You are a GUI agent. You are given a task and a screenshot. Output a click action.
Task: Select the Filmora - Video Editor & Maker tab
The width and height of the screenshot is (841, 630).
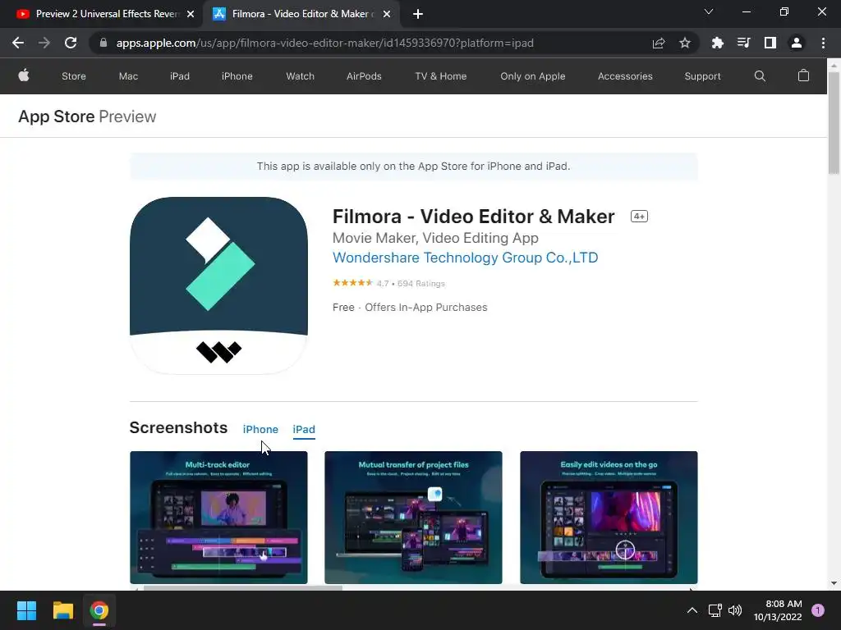[301, 14]
